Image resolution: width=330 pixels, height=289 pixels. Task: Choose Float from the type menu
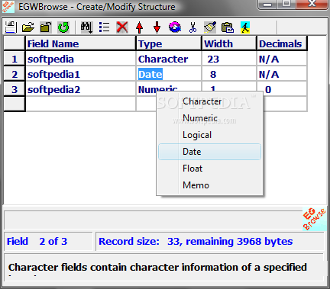209,169
